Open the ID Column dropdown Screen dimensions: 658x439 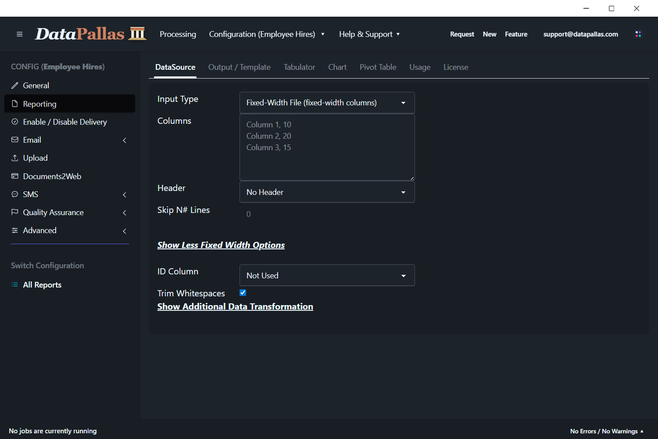click(327, 275)
